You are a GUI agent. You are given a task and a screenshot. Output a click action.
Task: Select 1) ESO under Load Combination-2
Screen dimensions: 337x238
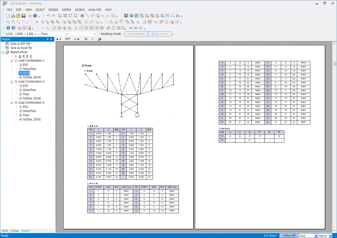click(x=24, y=86)
